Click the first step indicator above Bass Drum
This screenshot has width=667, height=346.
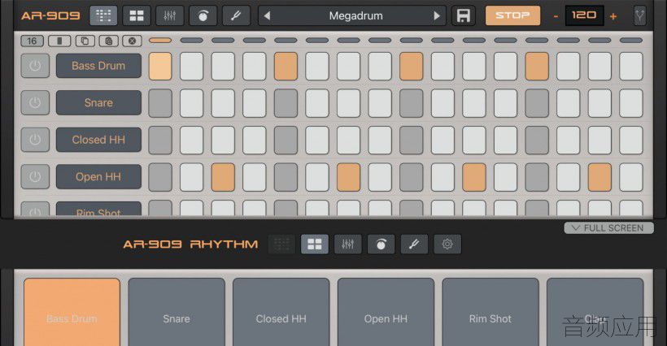click(x=160, y=41)
